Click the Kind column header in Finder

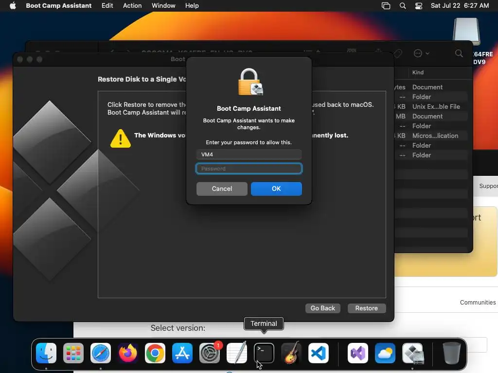[418, 72]
